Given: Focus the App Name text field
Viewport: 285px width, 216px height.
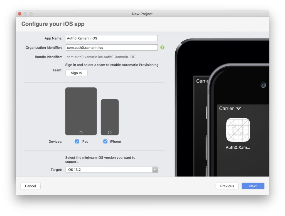Looking at the screenshot, I should [112, 38].
